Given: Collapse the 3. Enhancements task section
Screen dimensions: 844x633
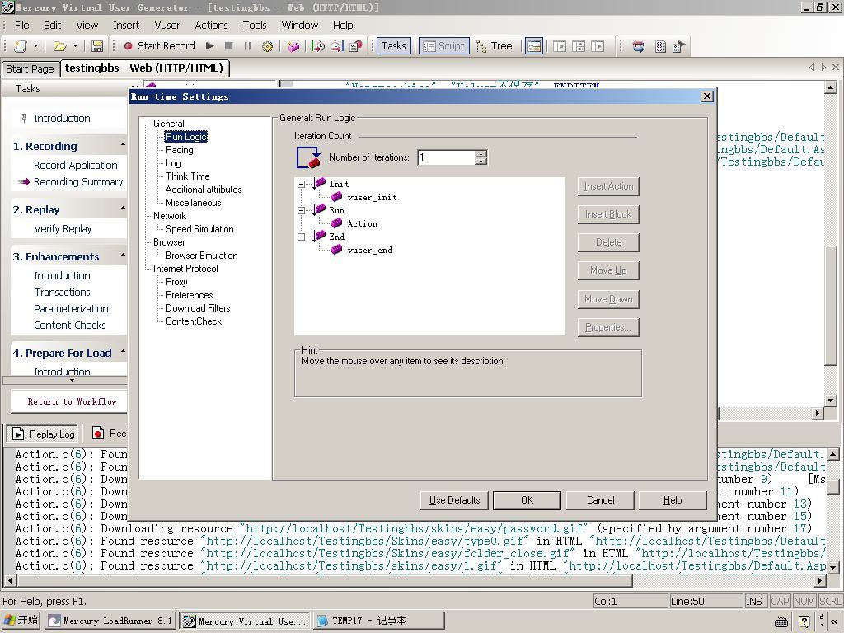Looking at the screenshot, I should (x=123, y=255).
